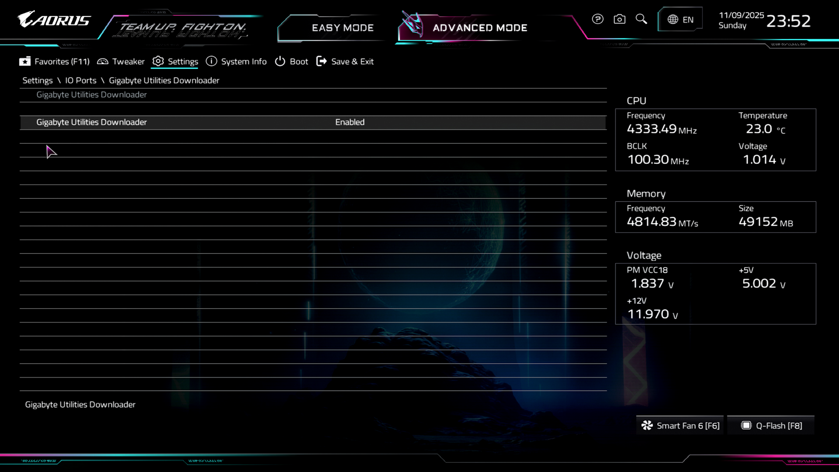Open the EN language selector
The image size is (839, 472).
(x=688, y=20)
